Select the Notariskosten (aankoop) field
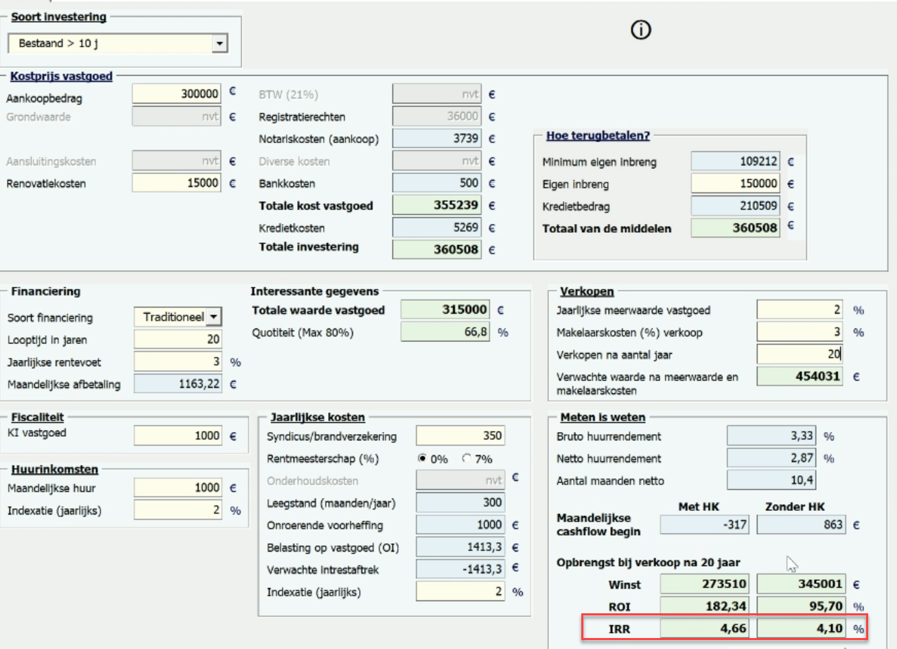This screenshot has width=897, height=649. click(436, 138)
